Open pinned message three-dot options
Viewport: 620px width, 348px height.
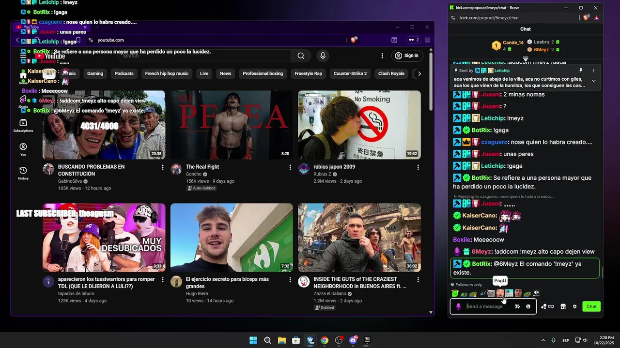594,71
